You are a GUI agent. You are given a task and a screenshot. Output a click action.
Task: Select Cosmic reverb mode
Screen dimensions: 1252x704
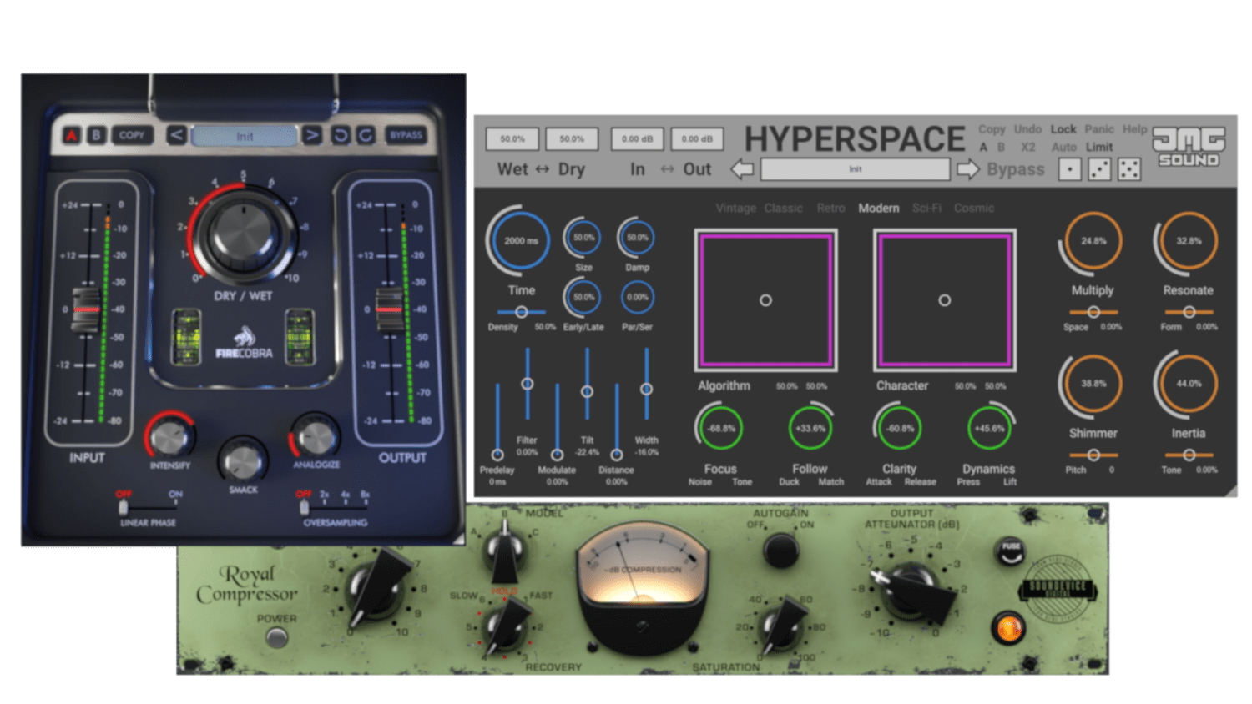974,209
